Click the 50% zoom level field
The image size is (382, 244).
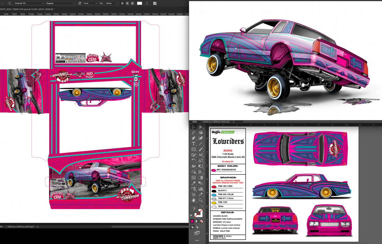coord(195,122)
